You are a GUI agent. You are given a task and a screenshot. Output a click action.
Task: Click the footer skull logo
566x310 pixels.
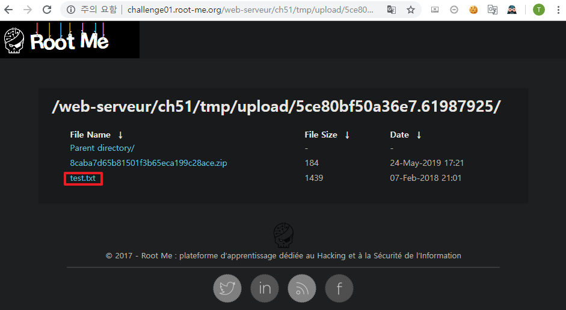[283, 235]
